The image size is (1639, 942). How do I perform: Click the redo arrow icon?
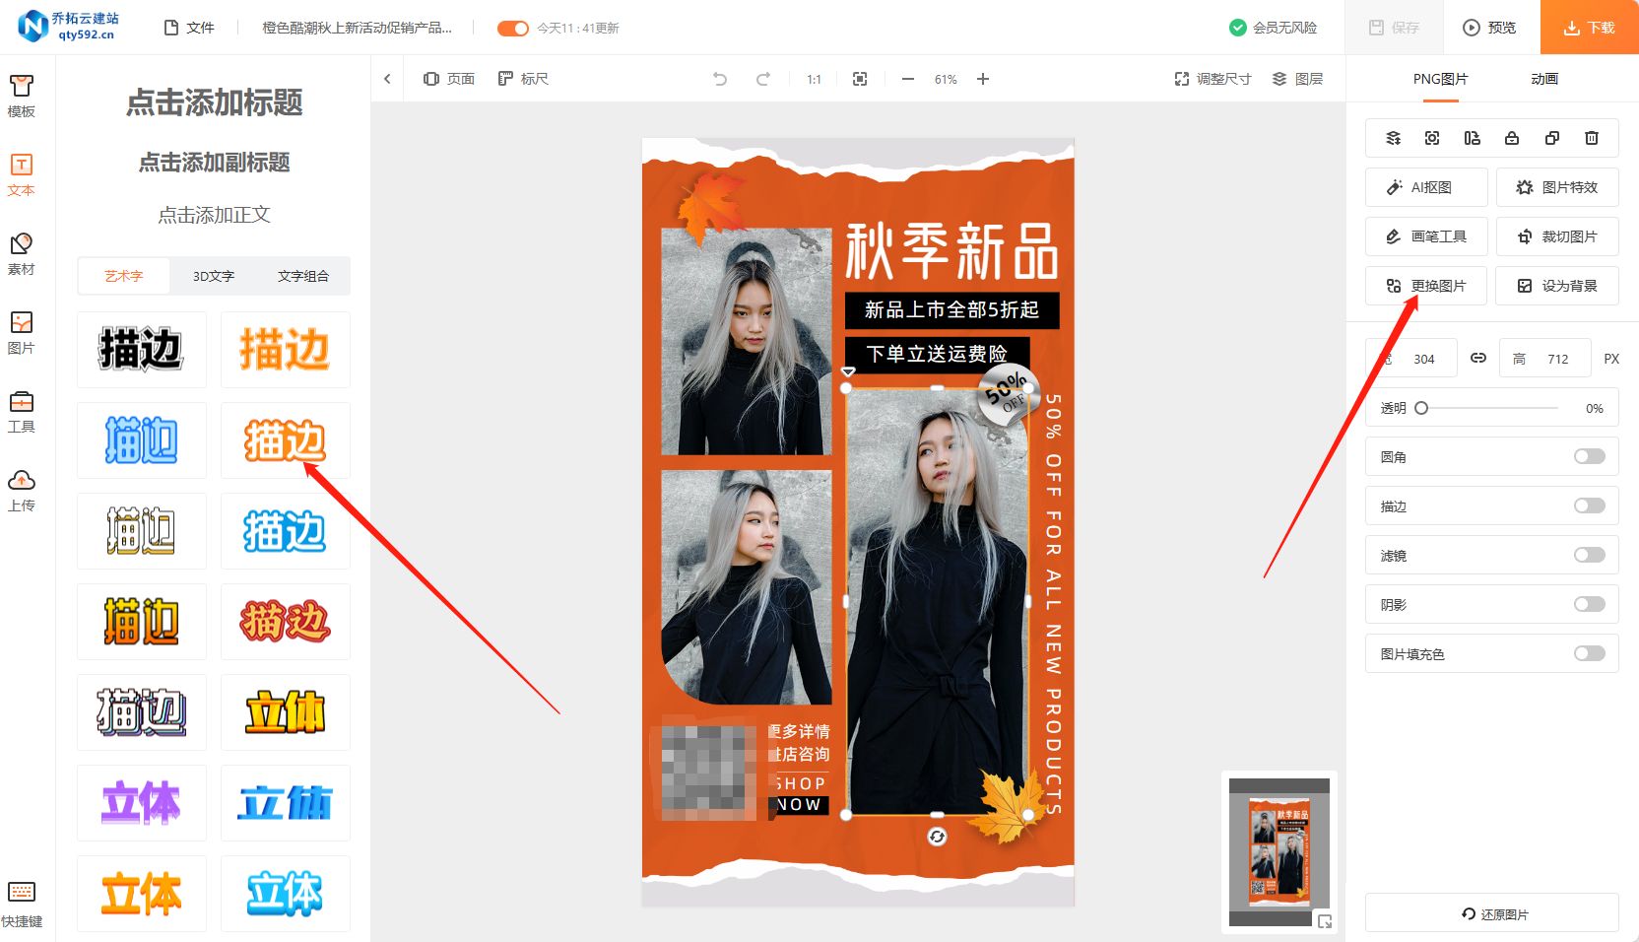click(763, 79)
